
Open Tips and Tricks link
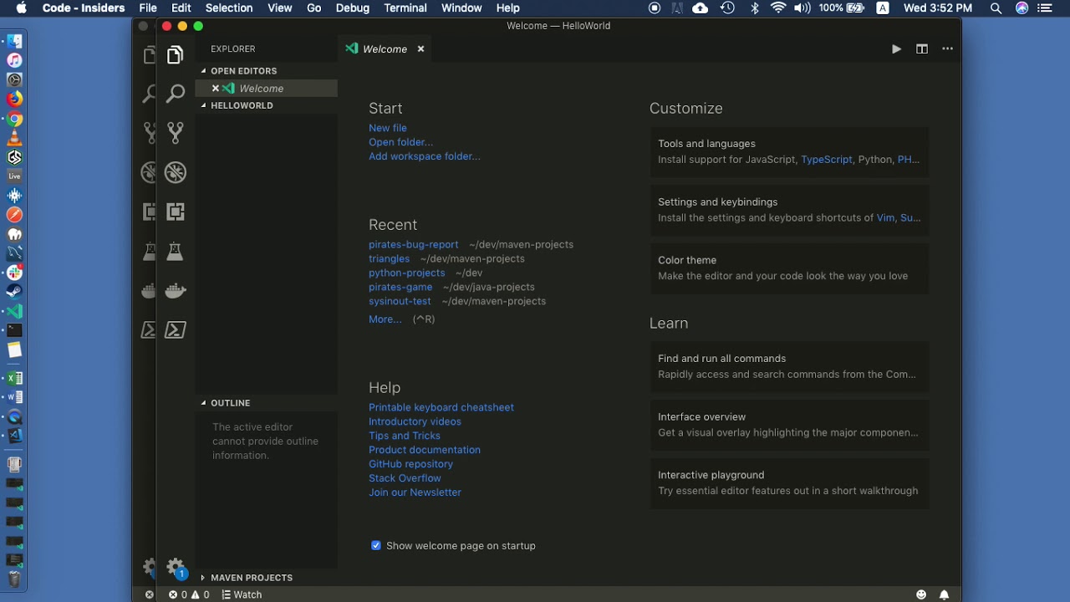pos(405,436)
